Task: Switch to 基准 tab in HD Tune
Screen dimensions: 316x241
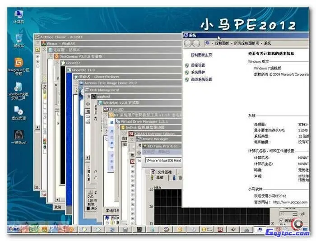Action: [157, 177]
